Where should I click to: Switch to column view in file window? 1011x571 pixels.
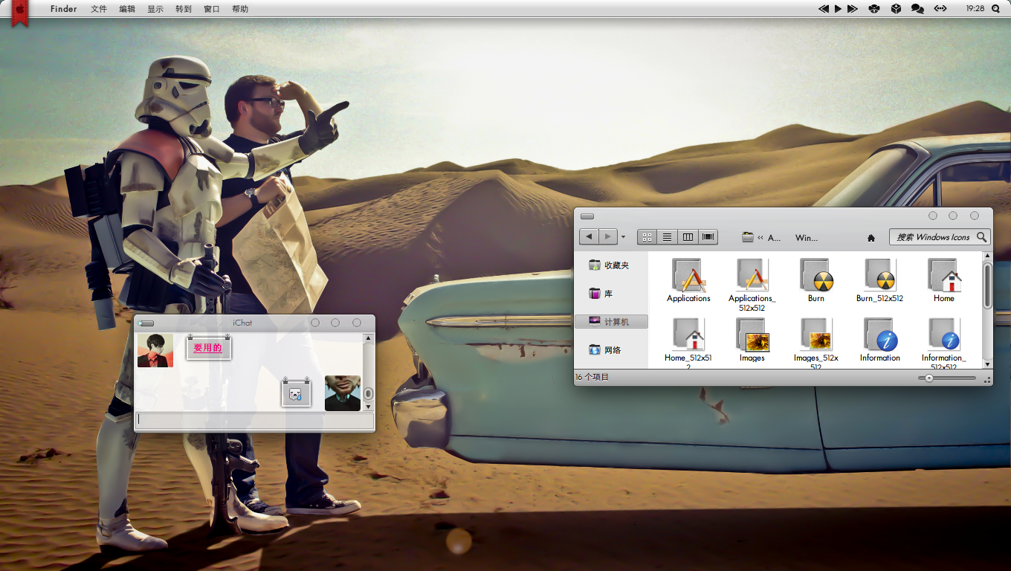click(688, 237)
